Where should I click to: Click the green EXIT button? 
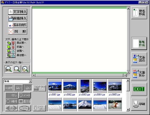(x=139, y=89)
